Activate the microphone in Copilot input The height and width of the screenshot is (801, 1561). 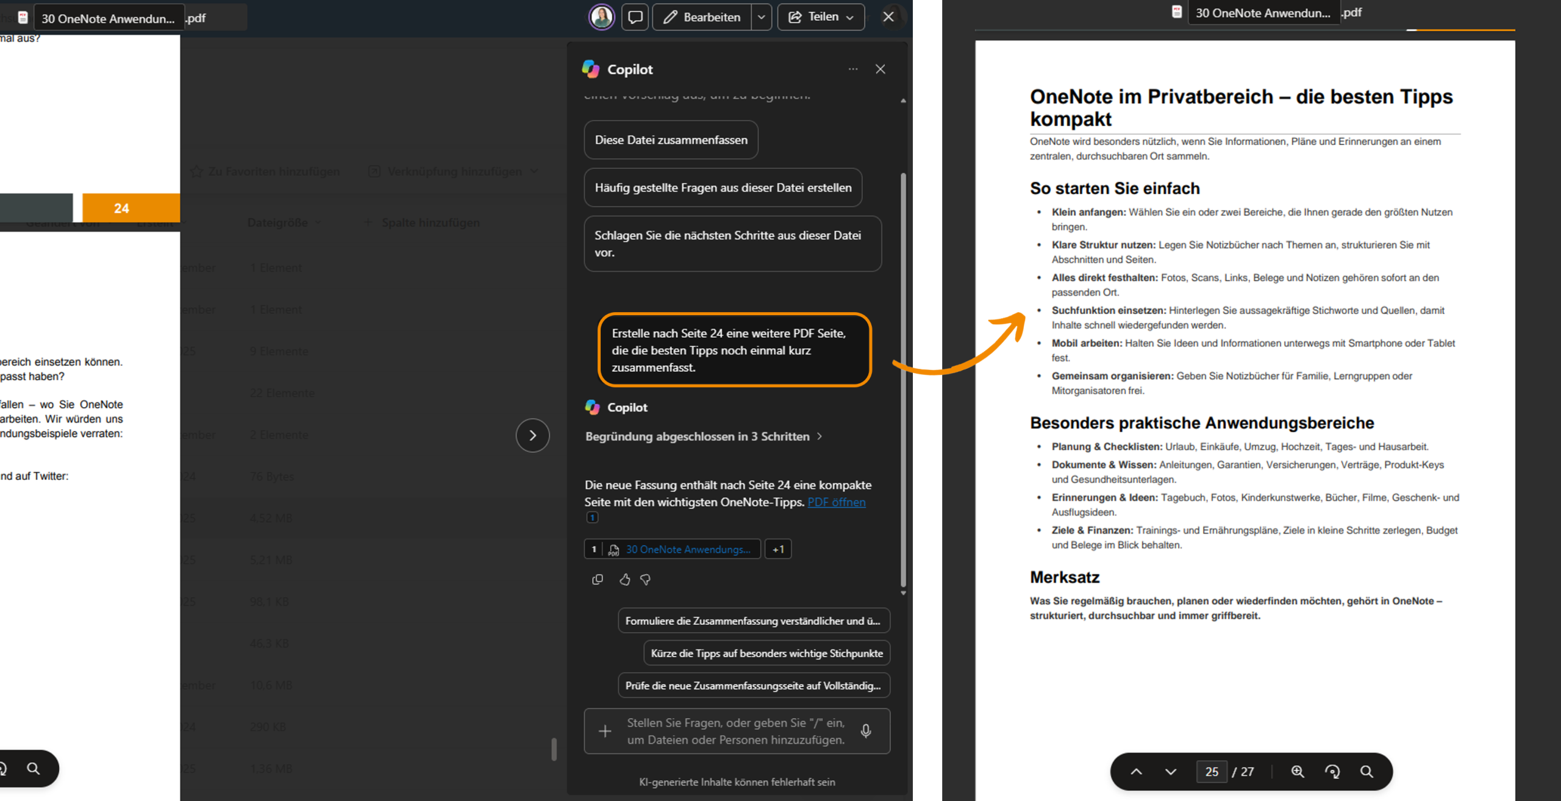pos(866,731)
